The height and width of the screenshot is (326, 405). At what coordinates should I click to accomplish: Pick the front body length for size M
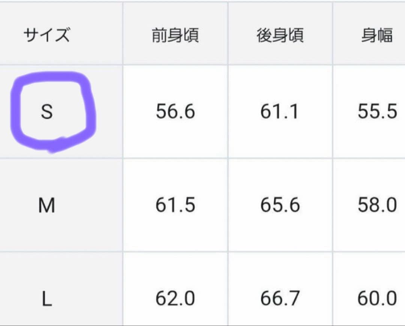(x=175, y=206)
